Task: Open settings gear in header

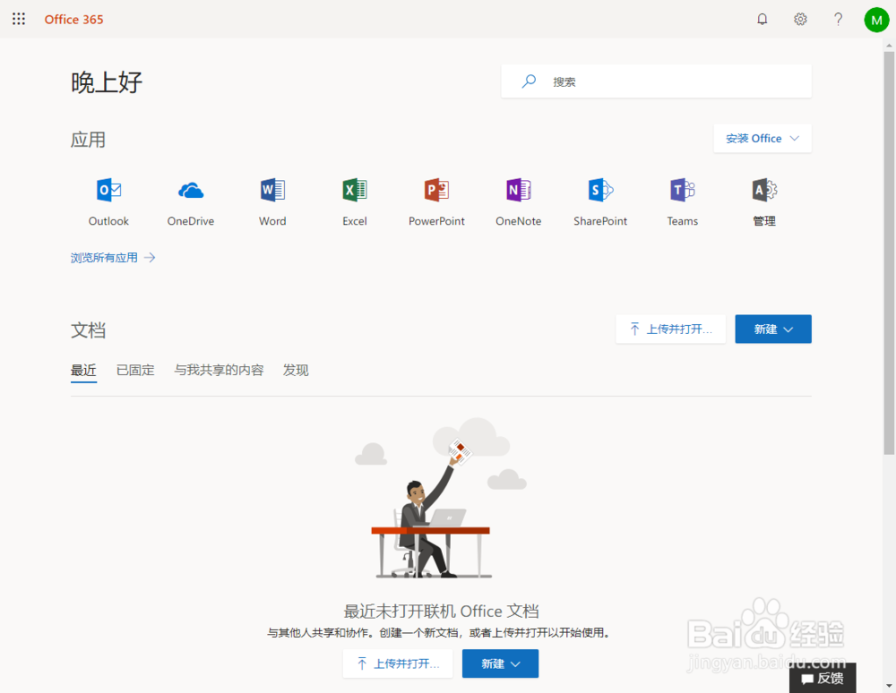Action: [800, 19]
